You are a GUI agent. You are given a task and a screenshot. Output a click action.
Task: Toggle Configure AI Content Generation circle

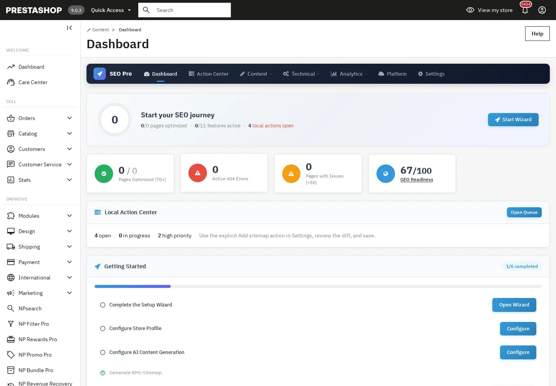(x=103, y=352)
